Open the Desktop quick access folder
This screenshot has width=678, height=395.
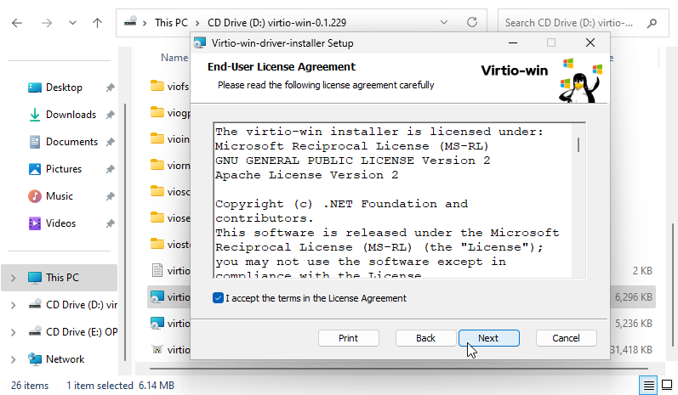pyautogui.click(x=64, y=87)
